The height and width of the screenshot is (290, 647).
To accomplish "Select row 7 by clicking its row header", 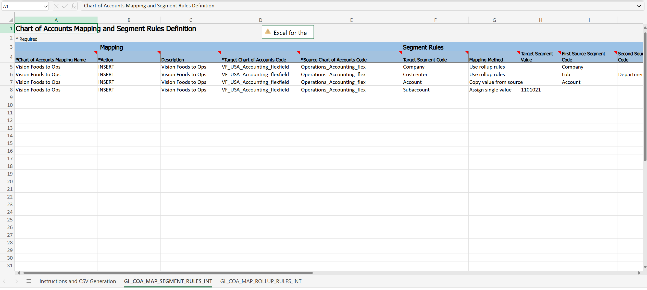I will (11, 82).
